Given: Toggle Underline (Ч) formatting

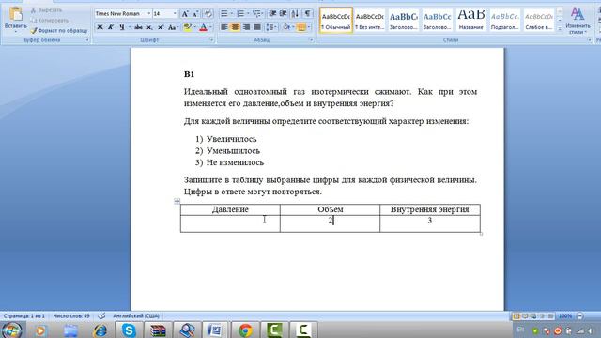Looking at the screenshot, I should point(122,27).
